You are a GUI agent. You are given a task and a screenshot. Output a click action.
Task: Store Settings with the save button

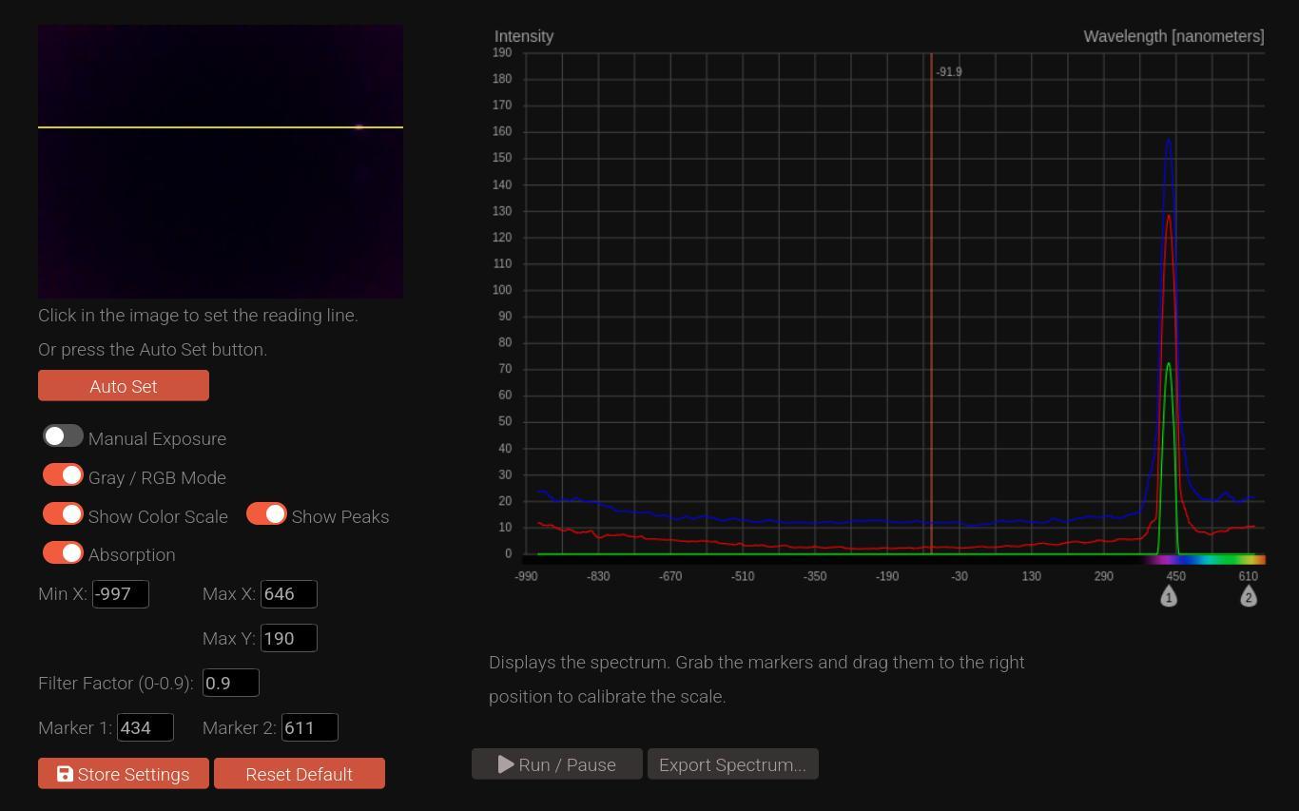(x=124, y=773)
